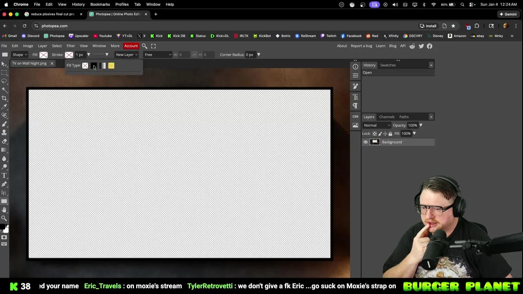The image size is (523, 294).
Task: Open the Fill color swatch
Action: pyautogui.click(x=44, y=55)
